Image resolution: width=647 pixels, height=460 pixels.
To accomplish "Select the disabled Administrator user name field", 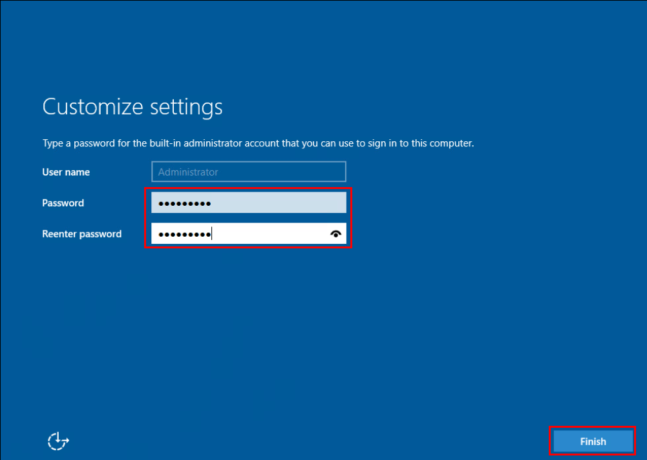I will (249, 172).
